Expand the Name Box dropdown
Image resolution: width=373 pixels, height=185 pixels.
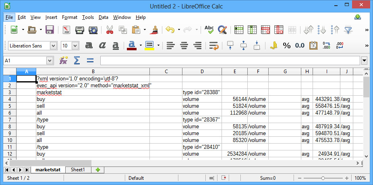(50, 61)
